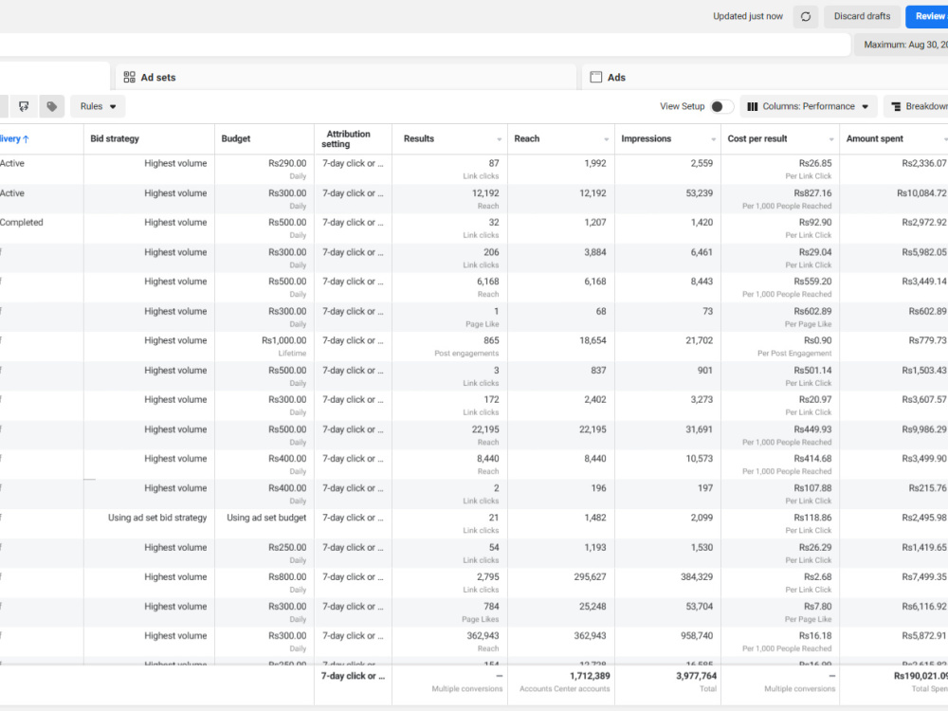Open Columns: Performance dropdown

point(809,106)
